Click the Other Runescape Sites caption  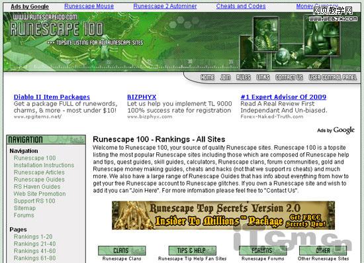pos(324,258)
